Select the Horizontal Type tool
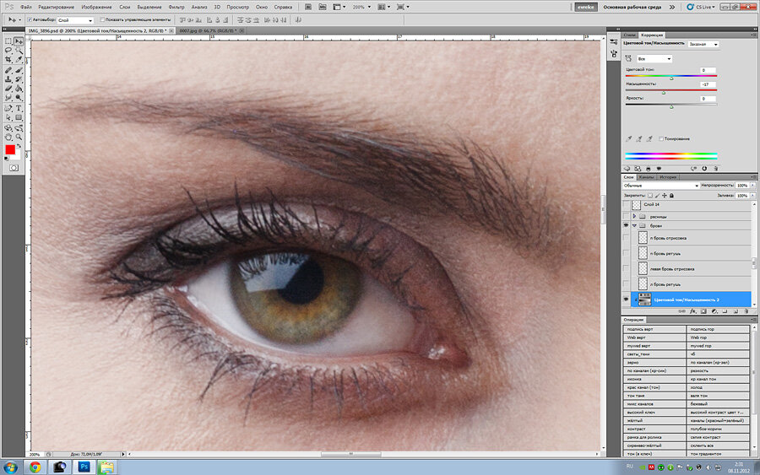 (x=19, y=108)
